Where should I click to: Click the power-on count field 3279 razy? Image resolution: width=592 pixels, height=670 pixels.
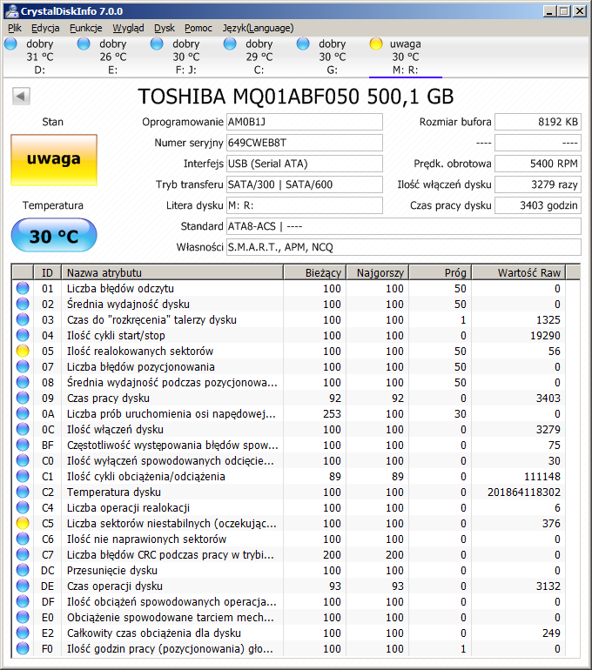[x=538, y=184]
